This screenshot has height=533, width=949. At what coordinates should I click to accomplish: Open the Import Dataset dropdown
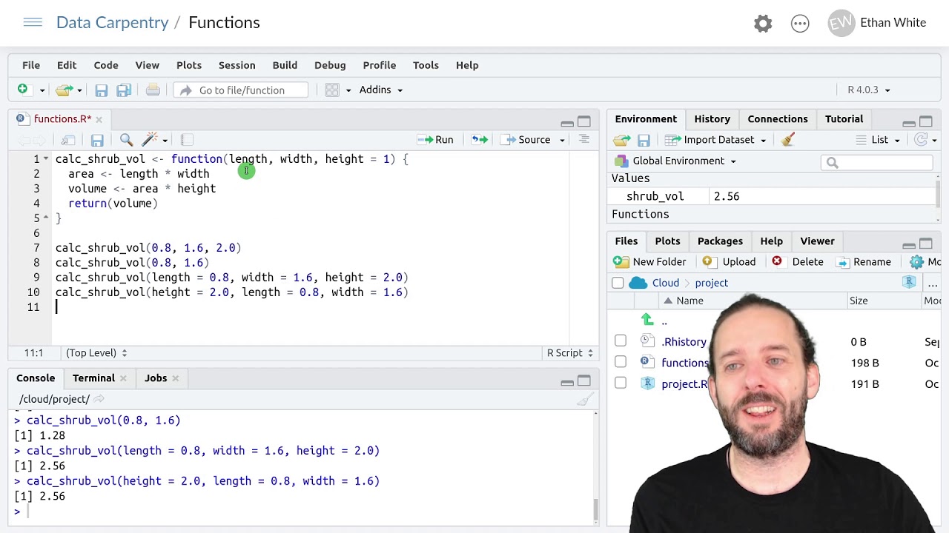(715, 139)
